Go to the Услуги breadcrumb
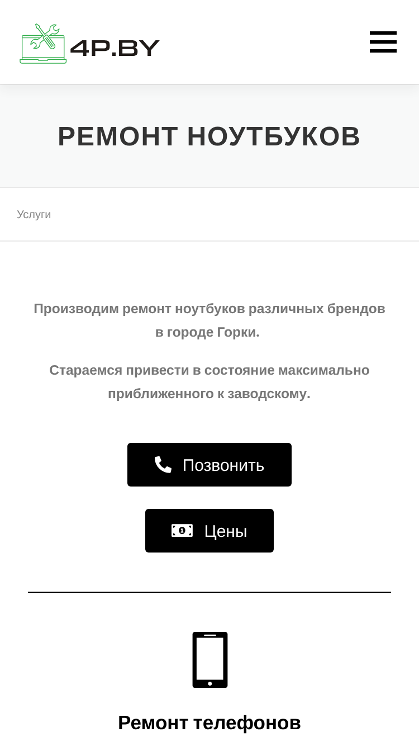This screenshot has width=419, height=746. (x=34, y=215)
